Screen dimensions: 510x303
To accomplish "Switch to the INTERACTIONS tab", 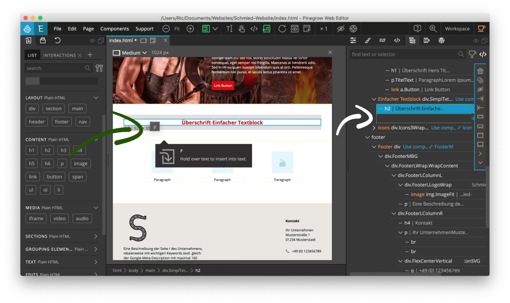I will point(59,55).
